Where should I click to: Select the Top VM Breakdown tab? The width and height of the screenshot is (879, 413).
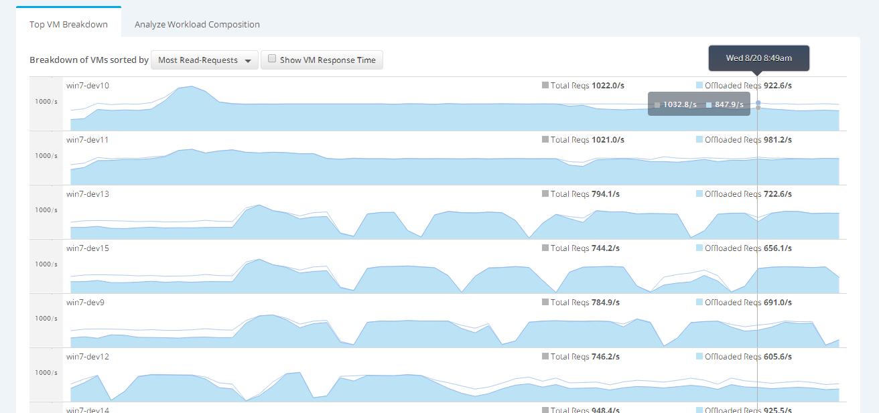tap(68, 24)
